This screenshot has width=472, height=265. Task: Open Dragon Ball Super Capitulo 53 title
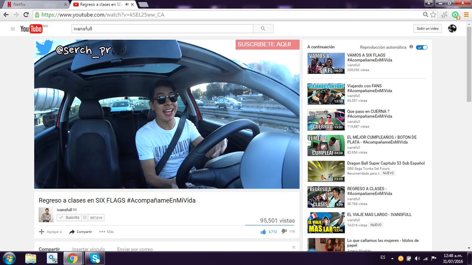[x=386, y=163]
